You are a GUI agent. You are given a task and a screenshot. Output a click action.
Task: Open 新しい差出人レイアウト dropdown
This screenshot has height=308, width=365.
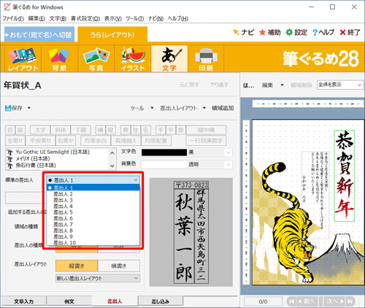(98, 278)
